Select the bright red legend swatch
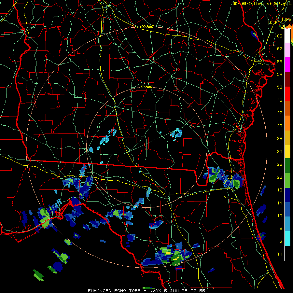The height and width of the screenshot is (293, 293). pyautogui.click(x=287, y=94)
